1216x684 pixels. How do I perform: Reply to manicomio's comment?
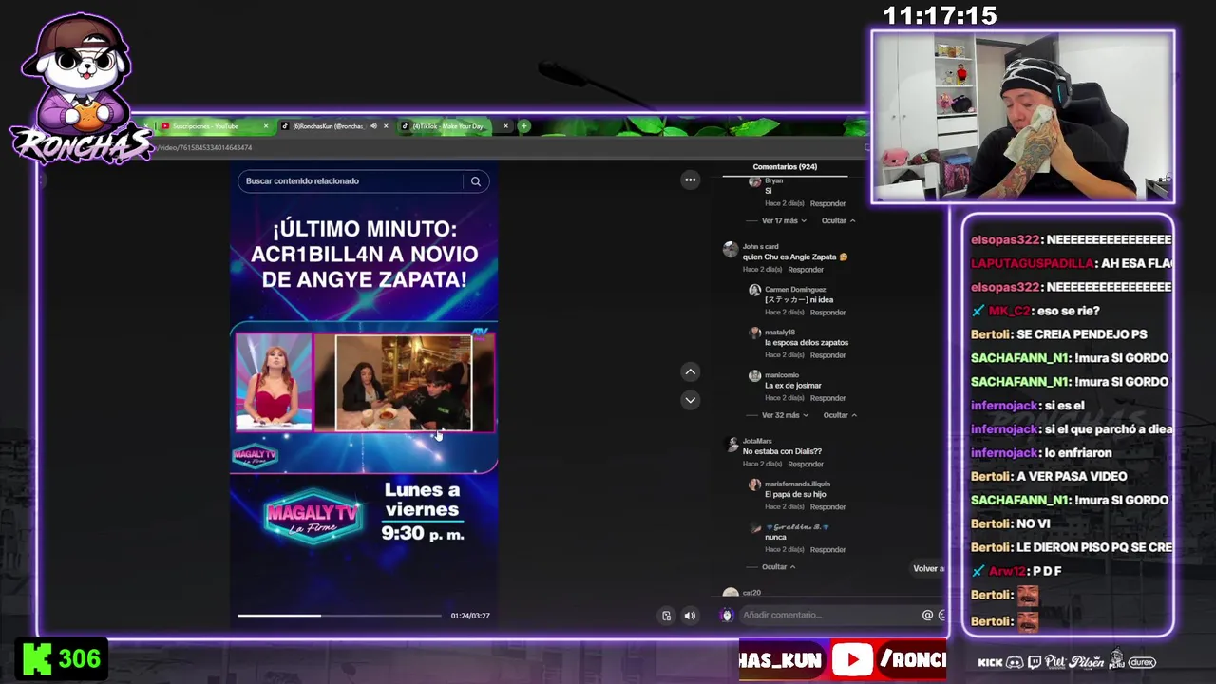coord(827,398)
